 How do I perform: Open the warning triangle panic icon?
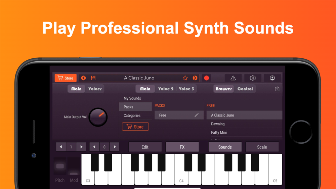tap(233, 78)
